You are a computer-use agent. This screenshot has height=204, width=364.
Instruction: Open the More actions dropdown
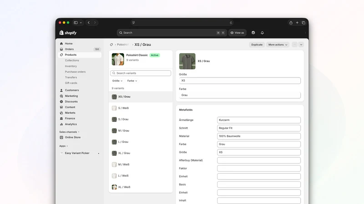[278, 44]
